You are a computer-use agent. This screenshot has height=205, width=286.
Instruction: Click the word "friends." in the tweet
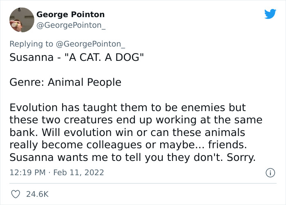pos(228,145)
